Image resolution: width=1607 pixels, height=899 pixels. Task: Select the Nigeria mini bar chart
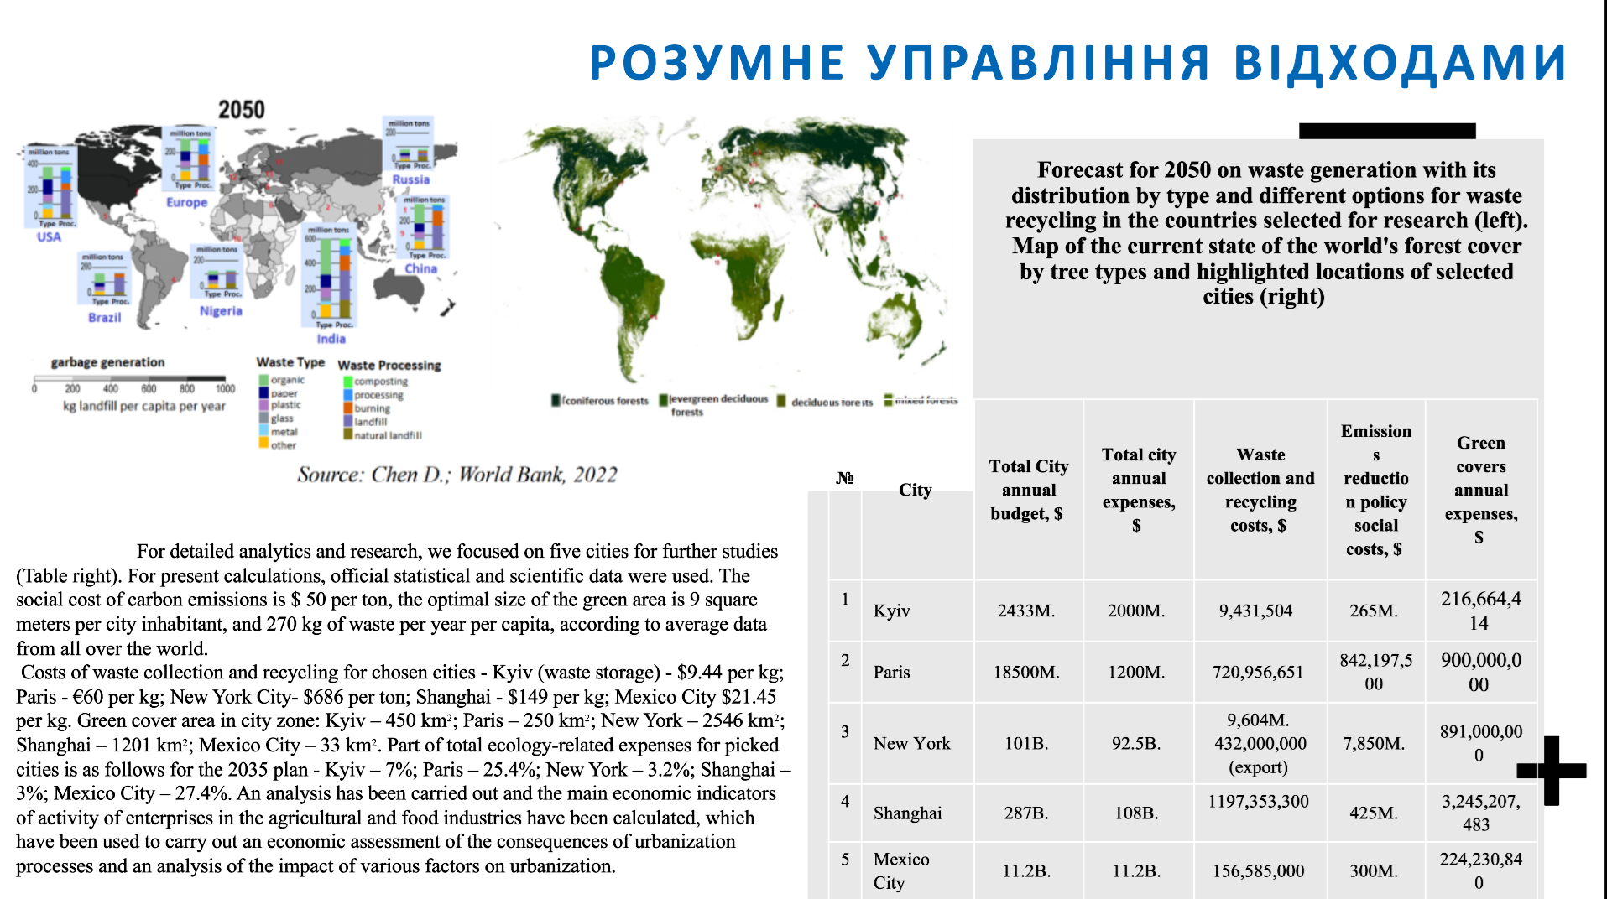click(x=218, y=272)
